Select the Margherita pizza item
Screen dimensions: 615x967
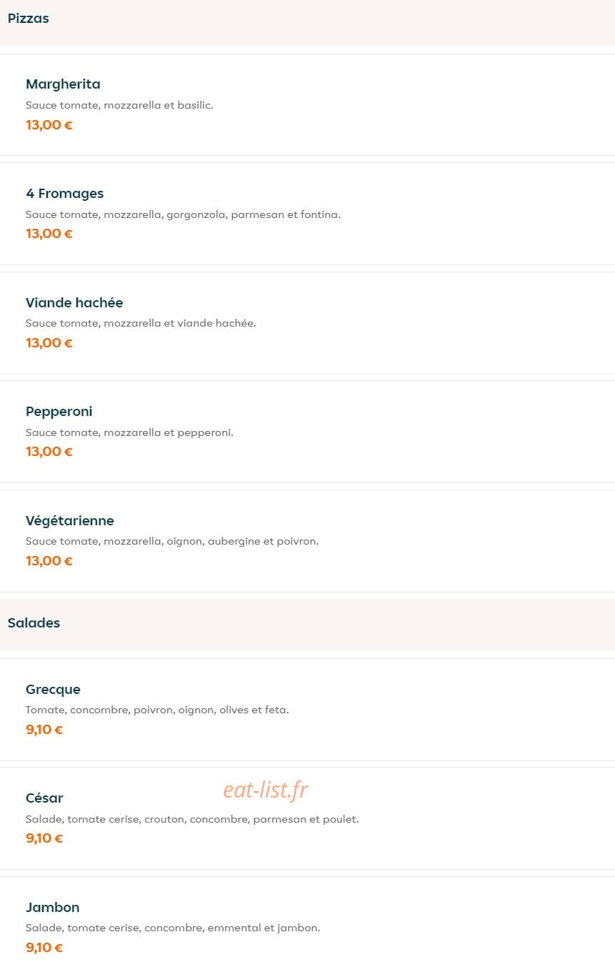click(307, 104)
